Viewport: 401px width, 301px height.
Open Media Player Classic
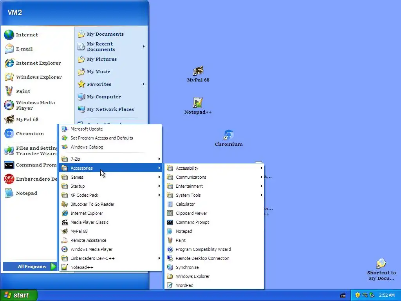pos(110,222)
